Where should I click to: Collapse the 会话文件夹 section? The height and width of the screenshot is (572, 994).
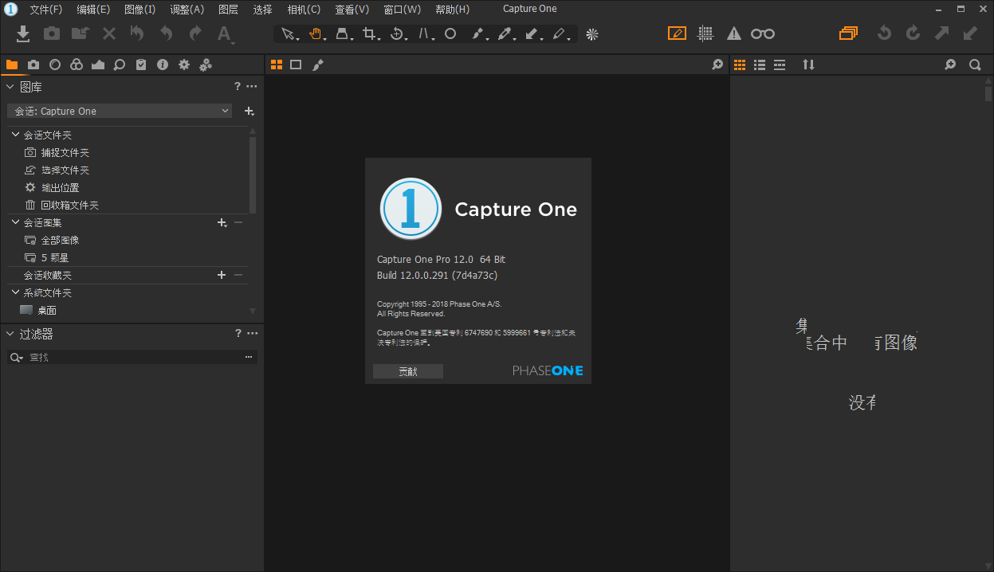[15, 135]
